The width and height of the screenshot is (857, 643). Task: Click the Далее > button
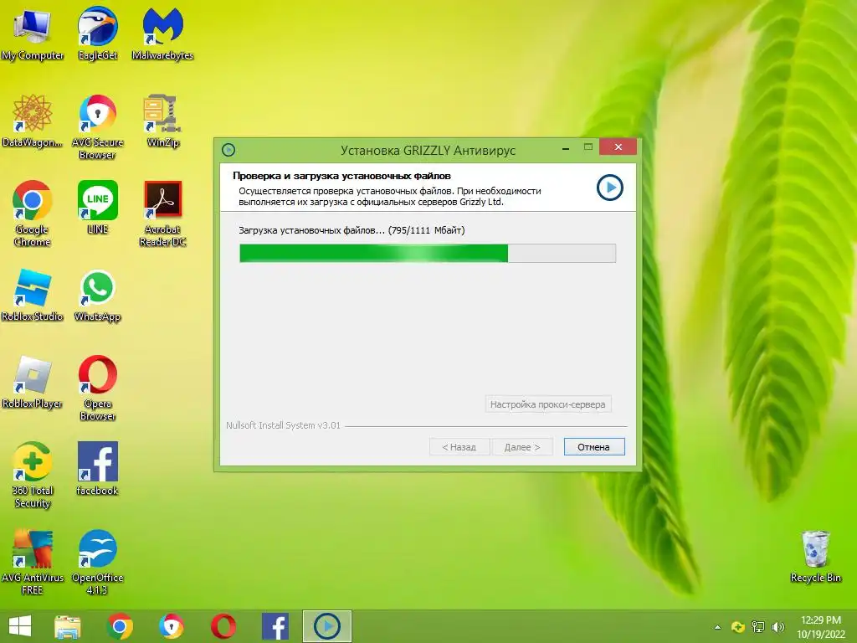522,447
